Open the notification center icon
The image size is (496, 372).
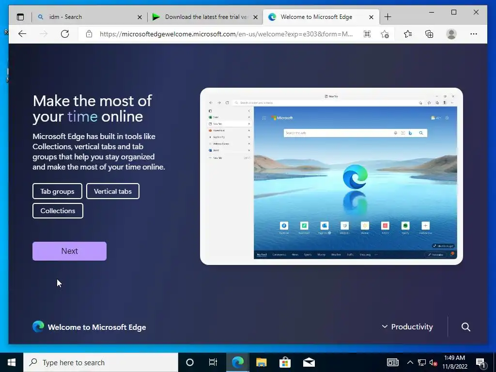click(x=480, y=363)
